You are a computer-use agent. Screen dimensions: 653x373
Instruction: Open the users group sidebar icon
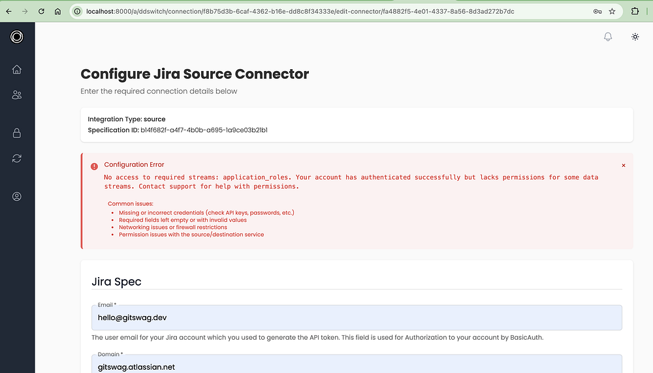click(17, 95)
